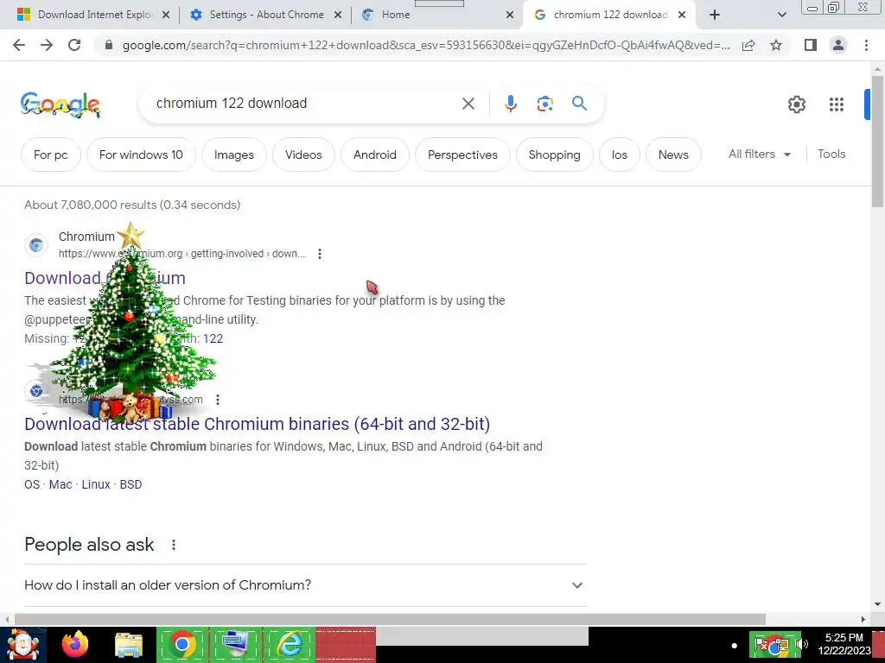Show Perspectives results

462,155
